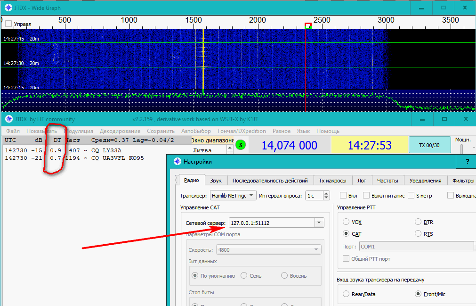476x306 pixels.
Task: Click the JTDX main window title icon
Action: click(x=8, y=119)
